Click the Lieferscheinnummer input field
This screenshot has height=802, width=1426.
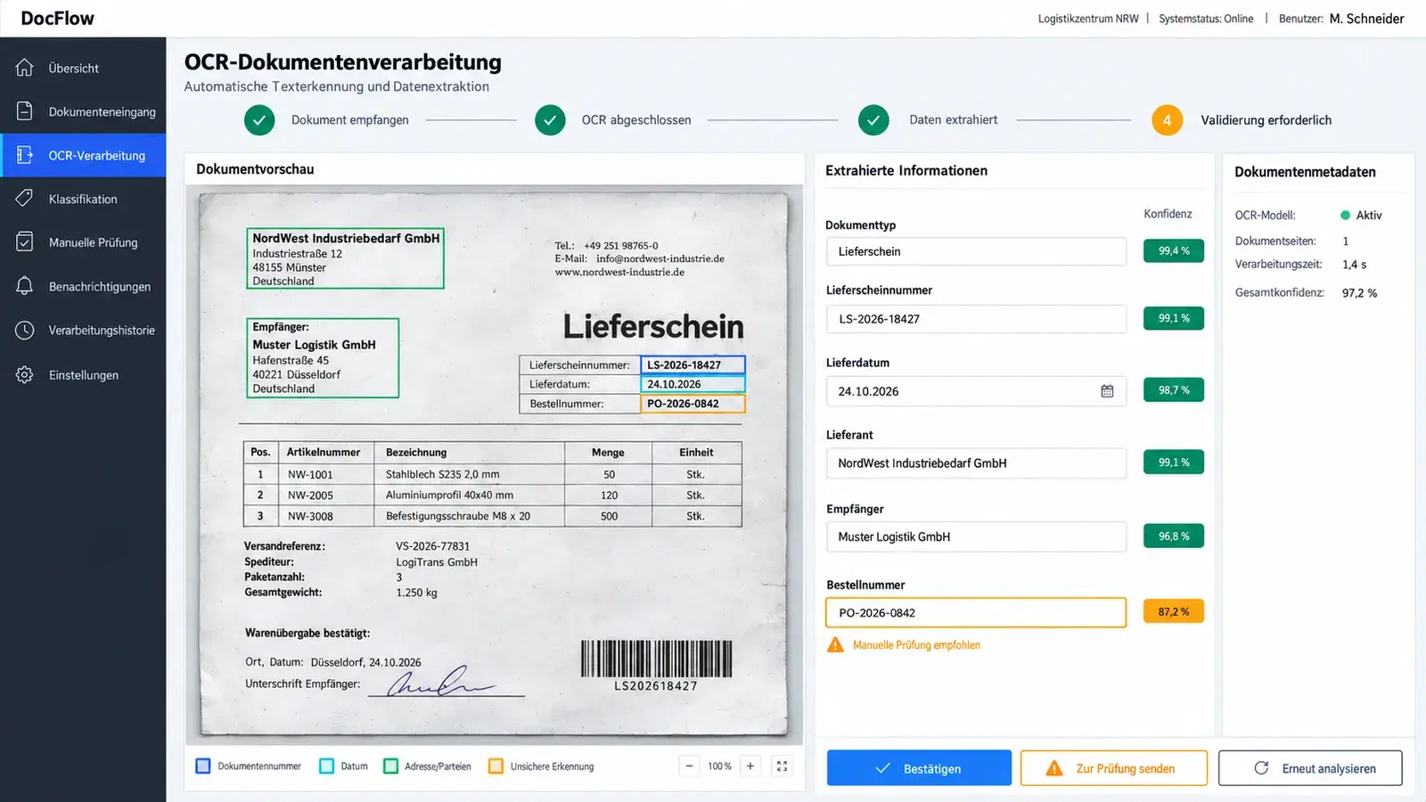[976, 319]
